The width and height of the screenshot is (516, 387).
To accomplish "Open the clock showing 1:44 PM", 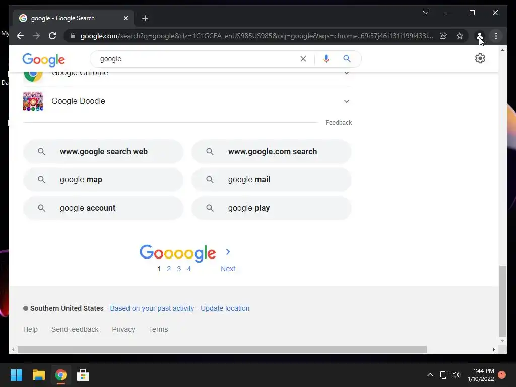I will click(481, 375).
